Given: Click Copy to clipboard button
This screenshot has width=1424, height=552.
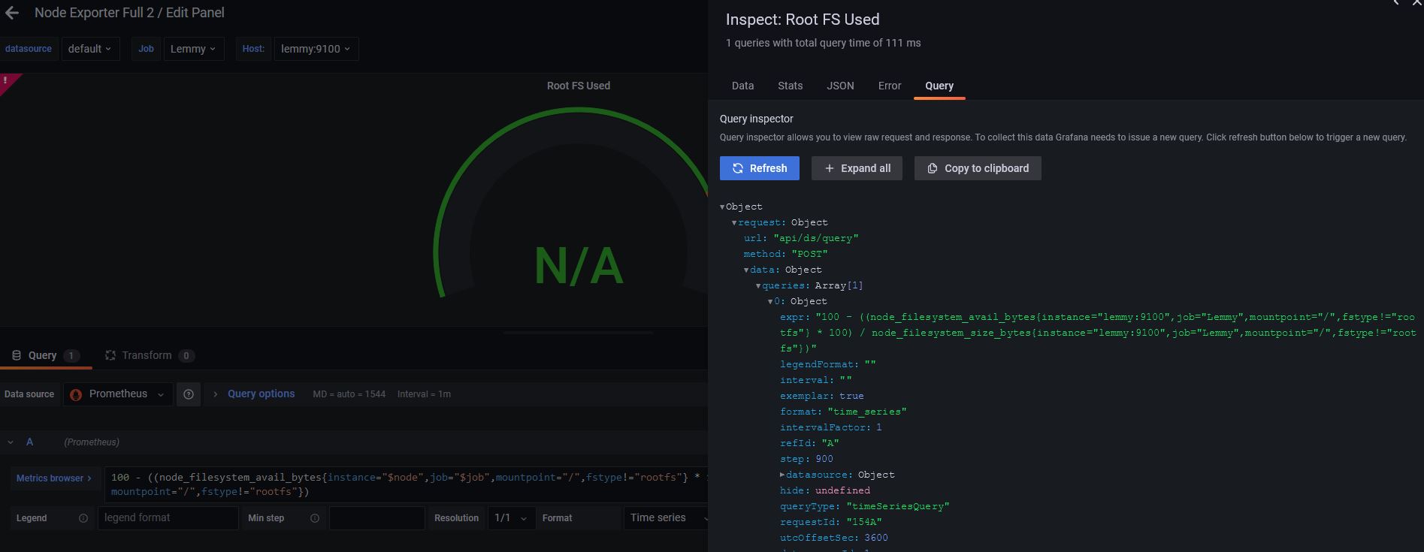Looking at the screenshot, I should (x=978, y=168).
